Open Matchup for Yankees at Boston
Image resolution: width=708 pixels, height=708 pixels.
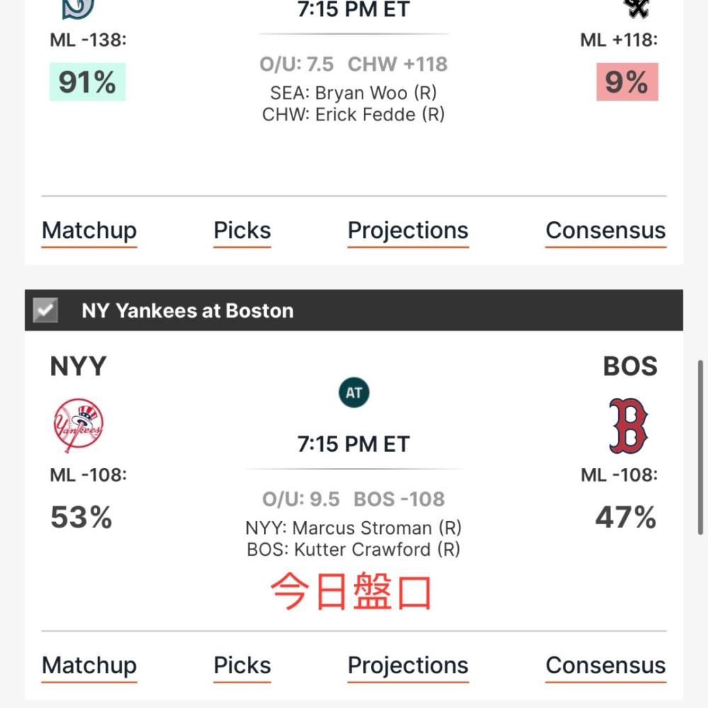(x=89, y=666)
